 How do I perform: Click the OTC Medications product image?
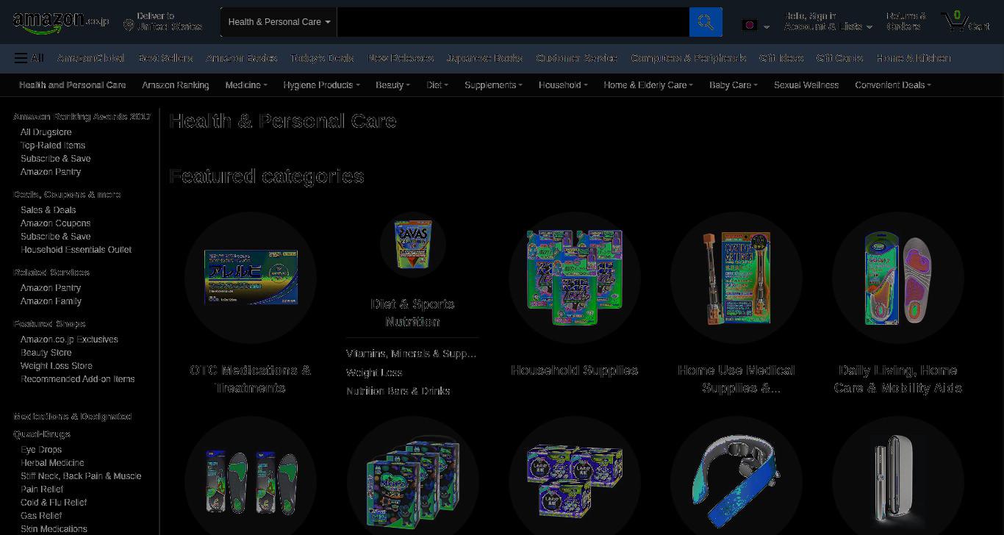251,278
